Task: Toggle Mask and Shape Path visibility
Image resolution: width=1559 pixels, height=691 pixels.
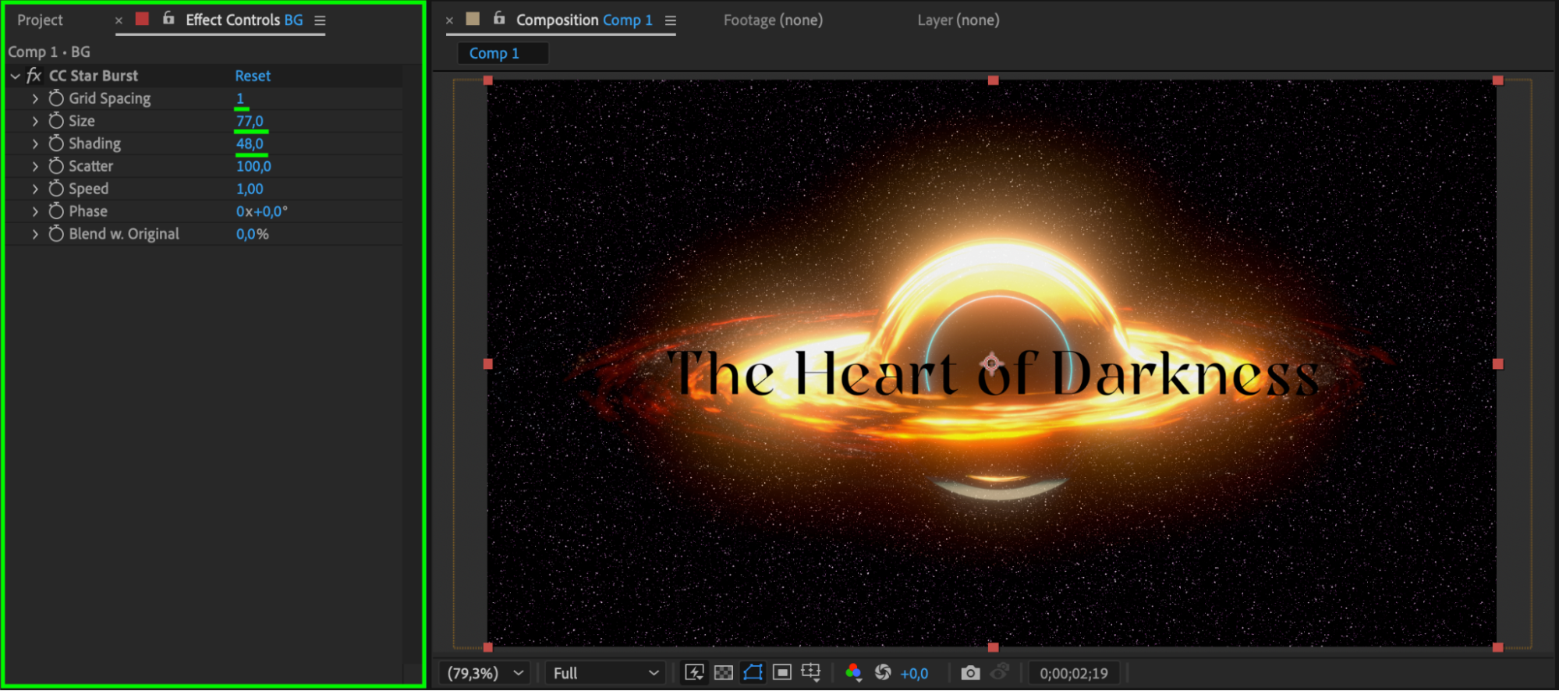Action: click(x=753, y=672)
